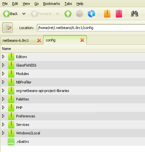Open the Go menu
The image size is (145, 152).
37,4
